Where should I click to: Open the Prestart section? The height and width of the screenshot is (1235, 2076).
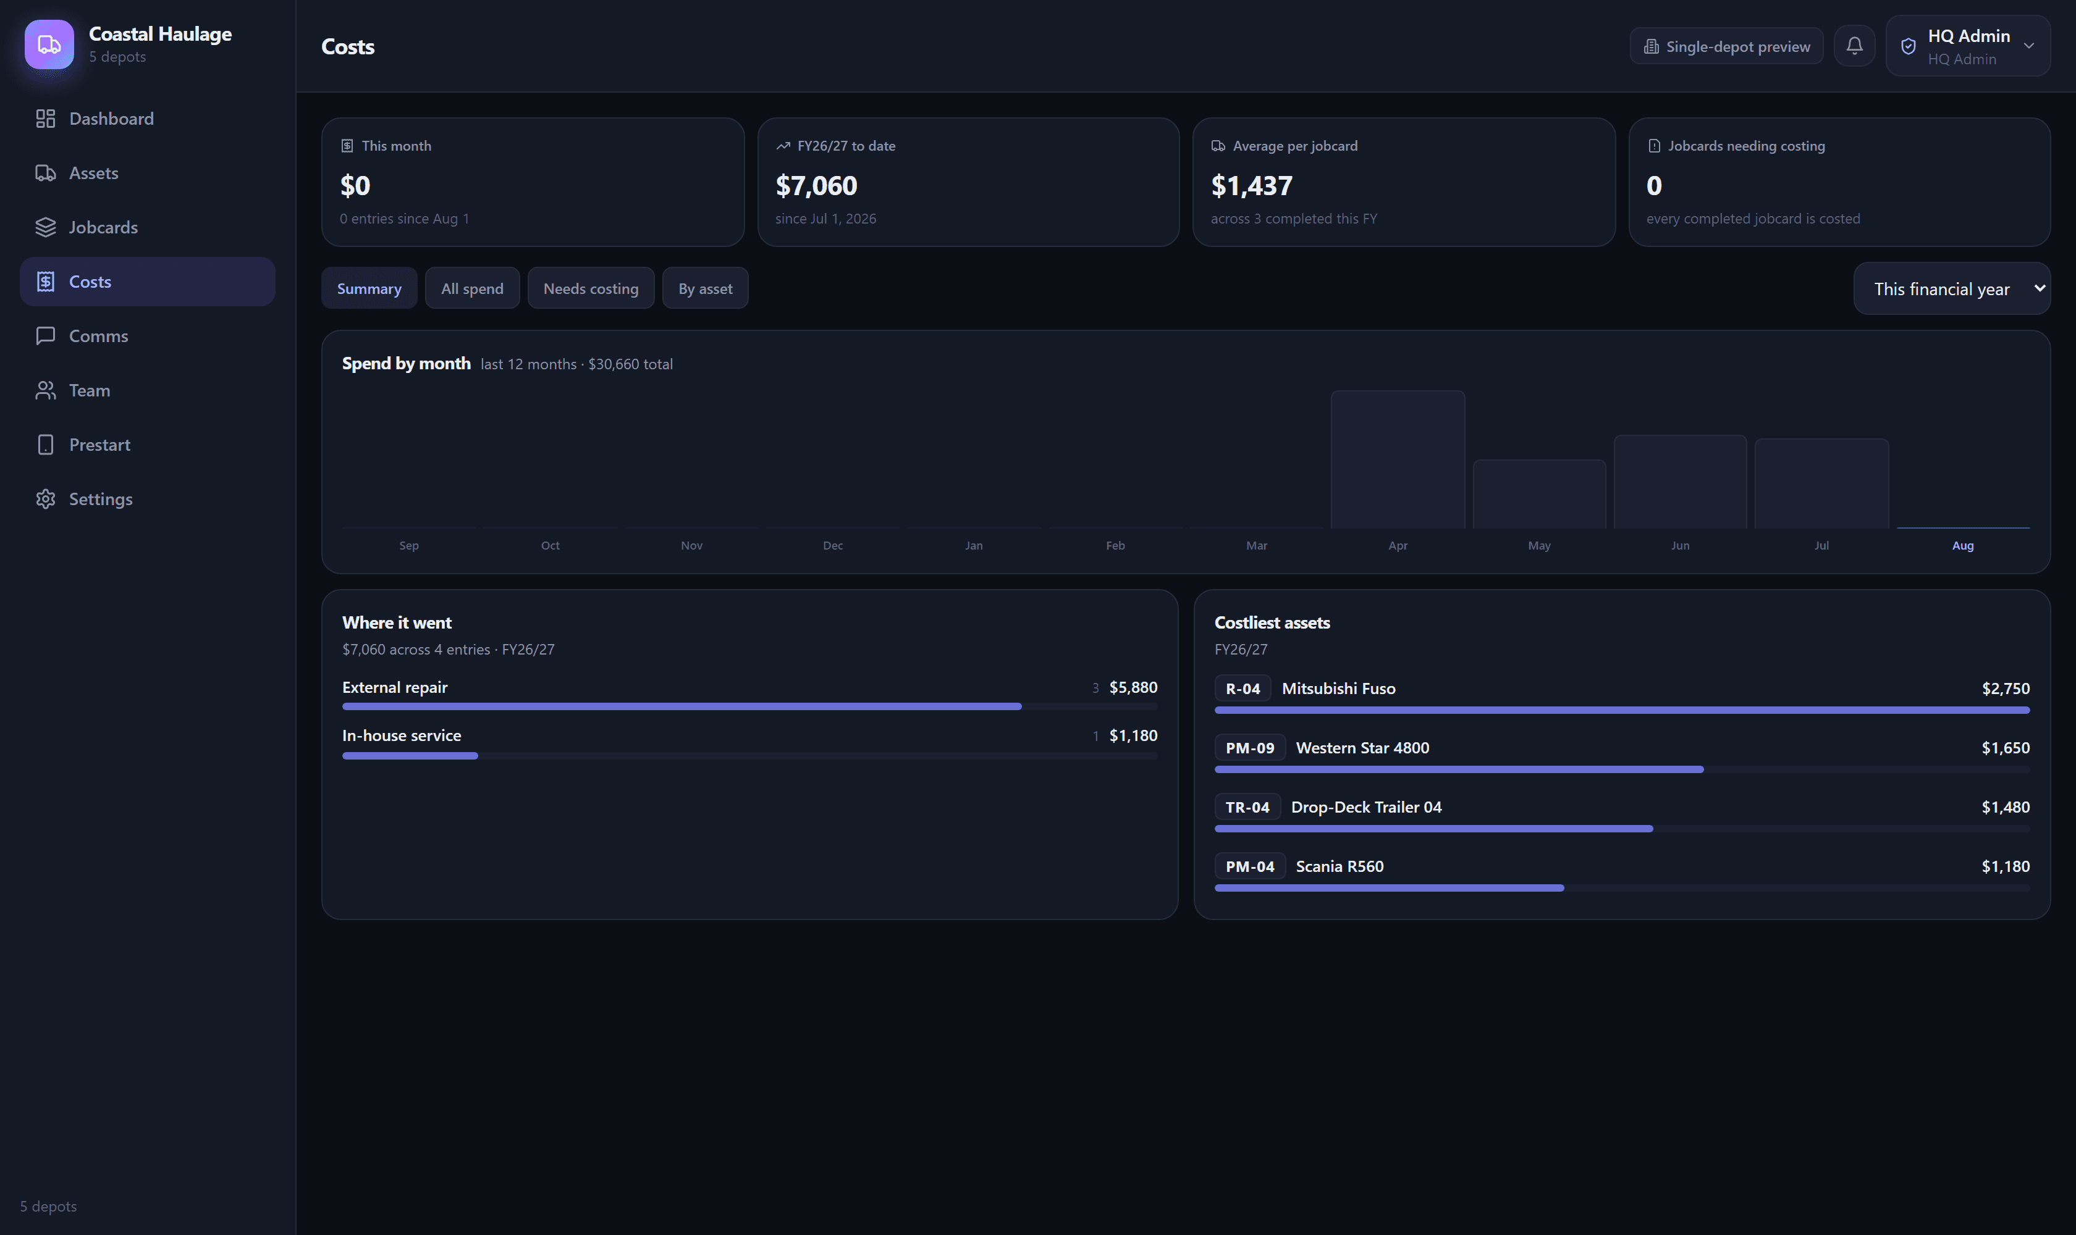[x=148, y=445]
